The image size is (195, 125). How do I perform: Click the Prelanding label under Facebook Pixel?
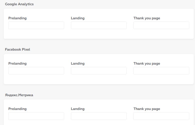pos(17,63)
